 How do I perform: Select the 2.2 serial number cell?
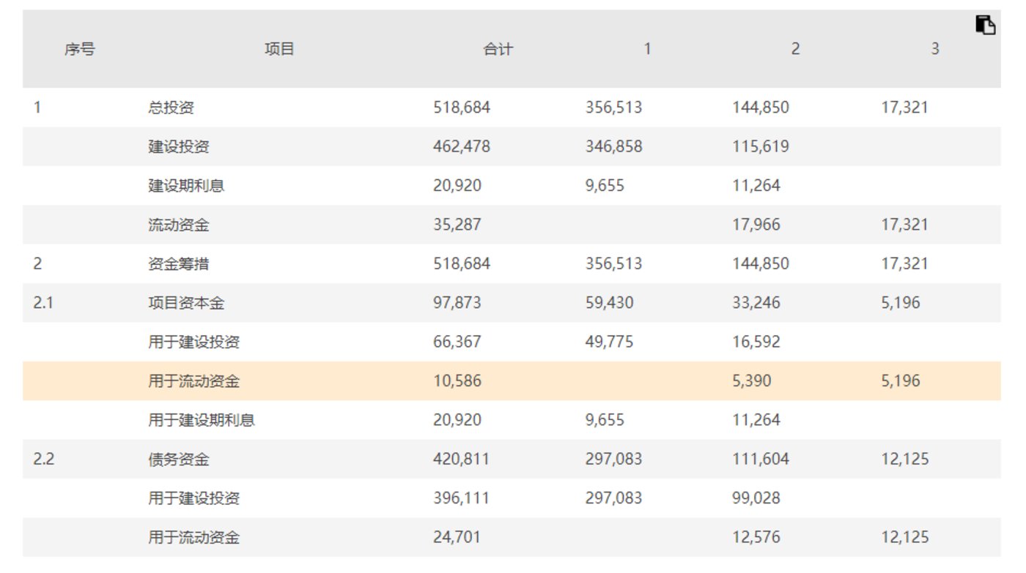[43, 460]
